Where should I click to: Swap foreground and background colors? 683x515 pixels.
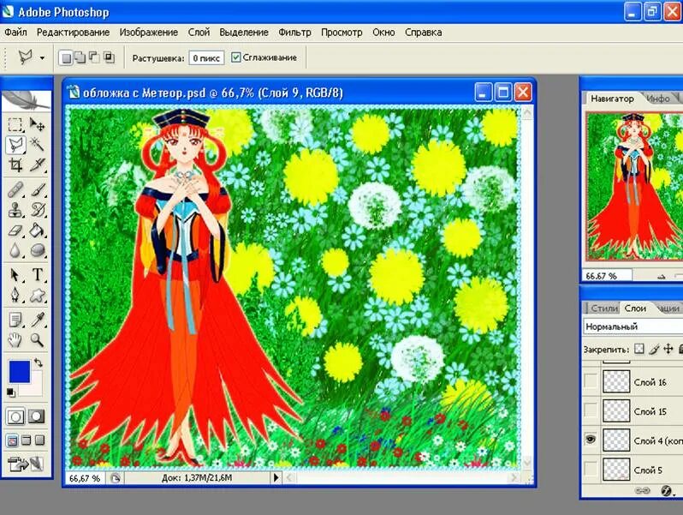tap(39, 362)
